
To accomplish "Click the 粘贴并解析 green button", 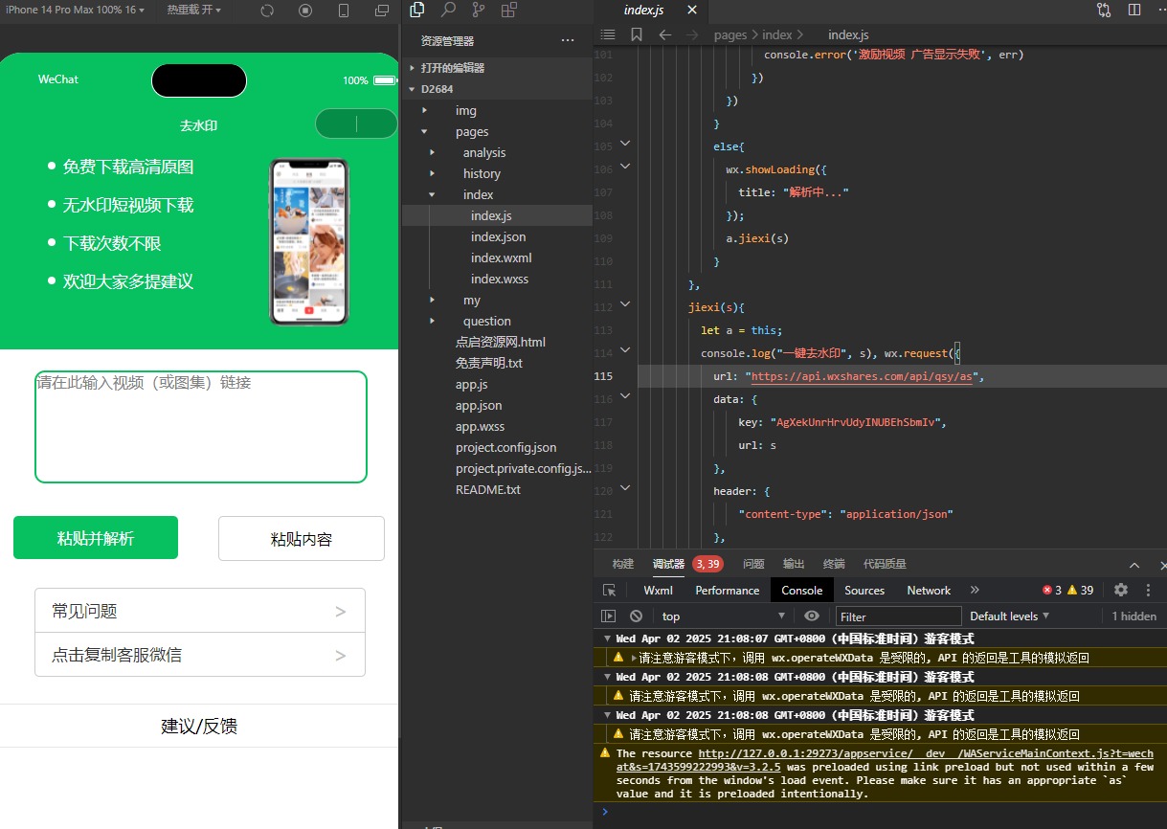I will point(96,538).
